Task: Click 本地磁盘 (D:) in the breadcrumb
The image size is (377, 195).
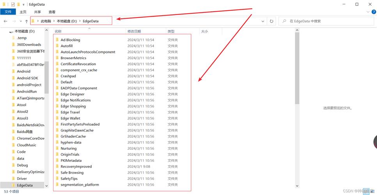Action: (x=67, y=21)
